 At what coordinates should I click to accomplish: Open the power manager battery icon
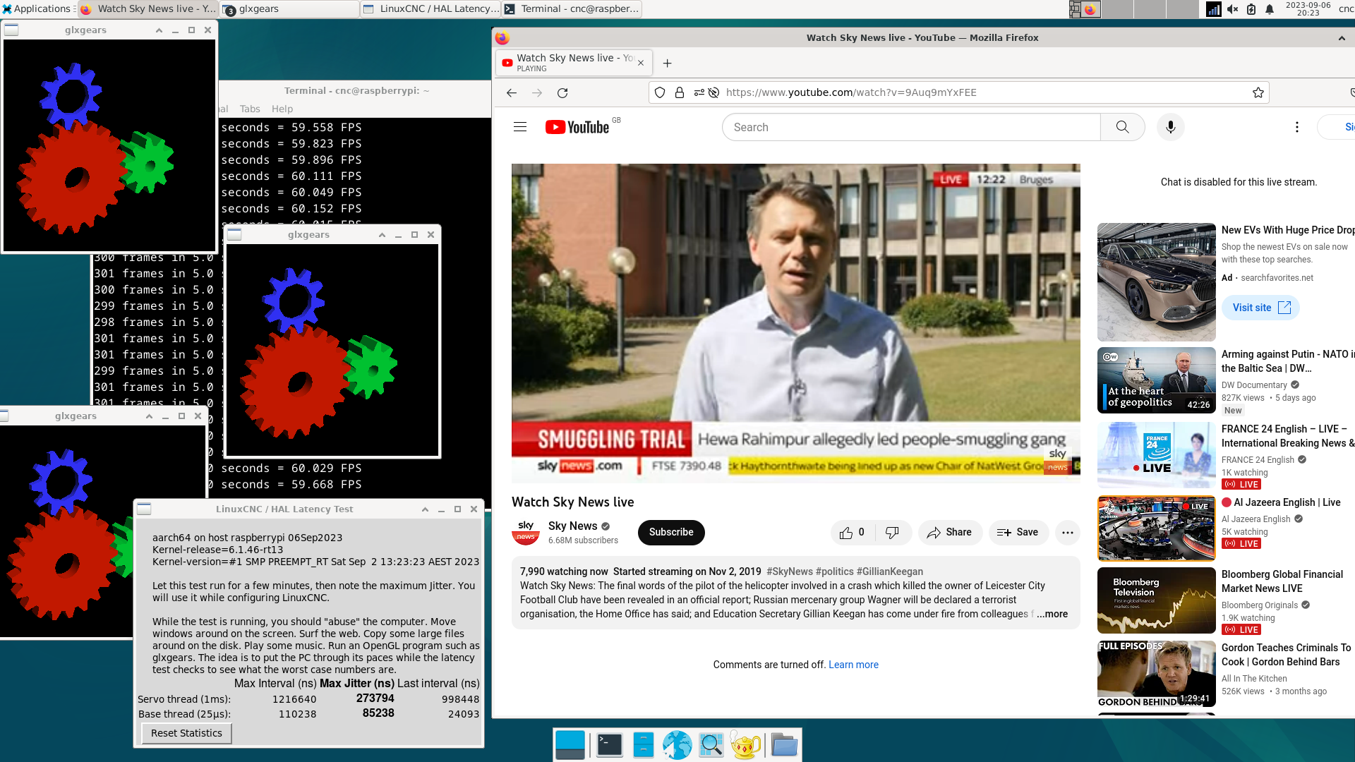(x=1251, y=9)
